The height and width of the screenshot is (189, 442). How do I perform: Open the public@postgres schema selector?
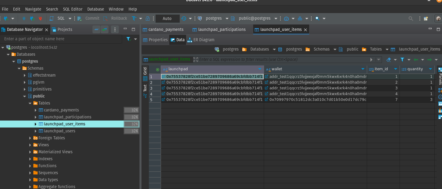coord(254,18)
